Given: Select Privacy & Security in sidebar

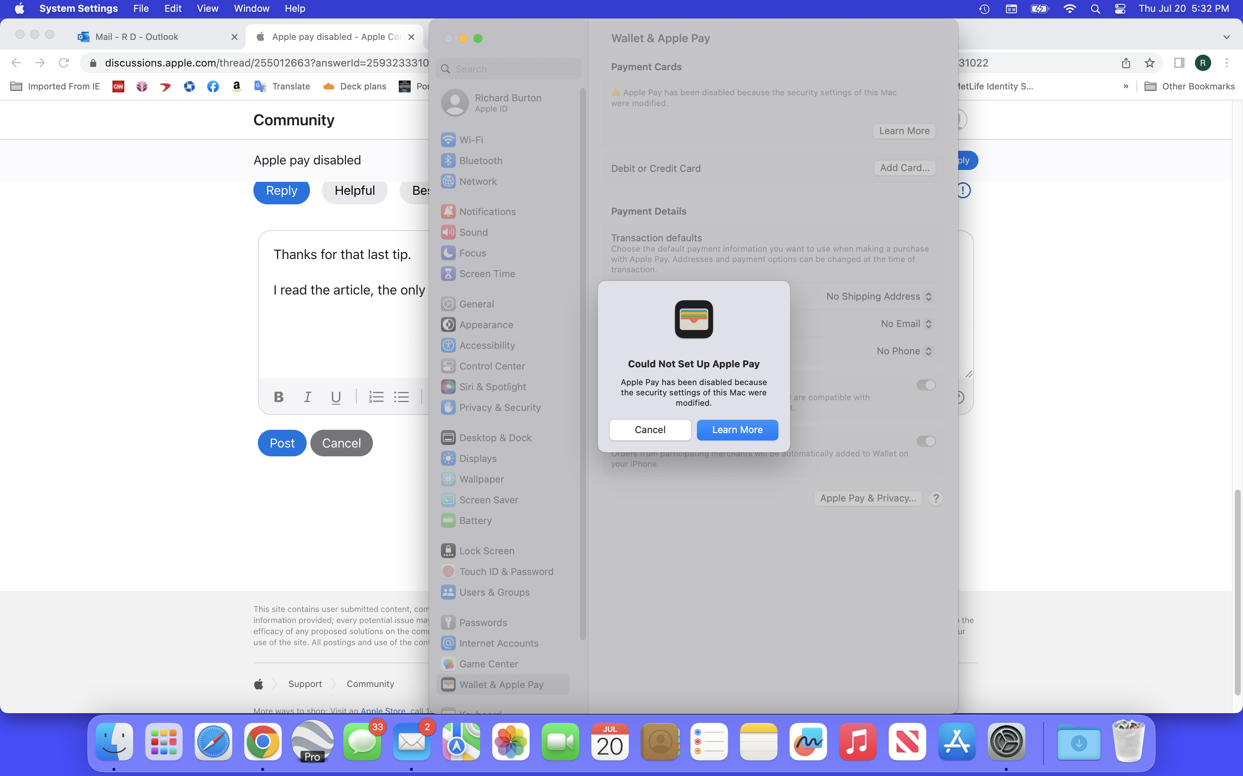Looking at the screenshot, I should click(499, 408).
